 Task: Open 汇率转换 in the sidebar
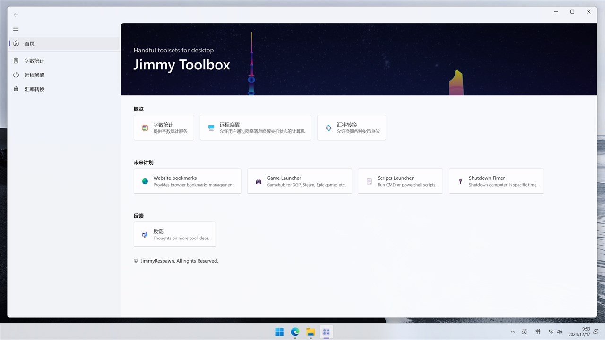(65, 89)
